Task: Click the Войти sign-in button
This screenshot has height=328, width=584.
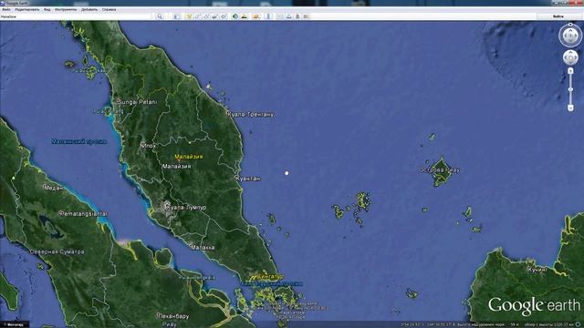Action: click(x=558, y=16)
